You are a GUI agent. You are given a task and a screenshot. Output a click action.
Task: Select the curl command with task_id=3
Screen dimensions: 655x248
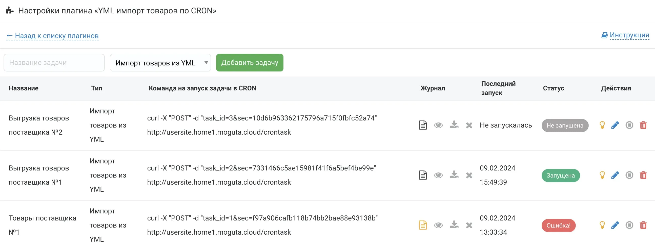coord(262,125)
